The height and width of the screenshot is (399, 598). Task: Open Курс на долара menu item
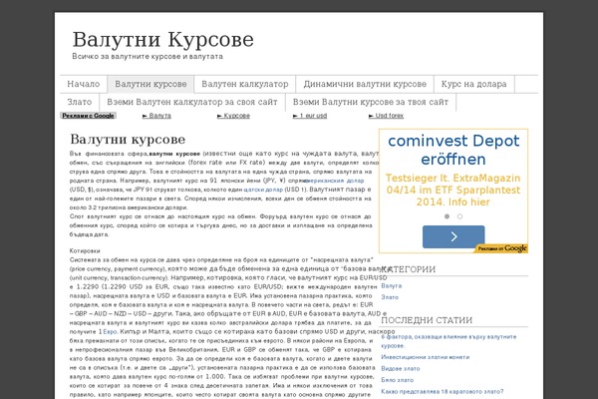click(x=474, y=84)
